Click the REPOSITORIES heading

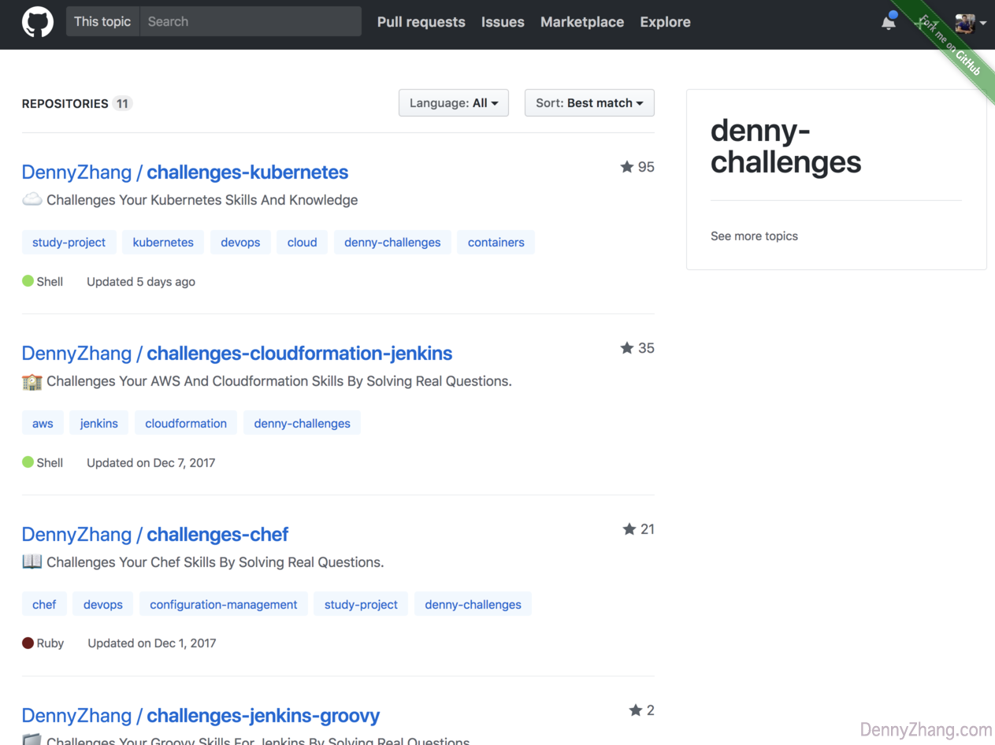click(65, 103)
